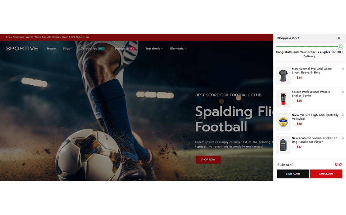The image size is (346, 215).
Task: Open the volleyball product thumbnail
Action: click(283, 122)
